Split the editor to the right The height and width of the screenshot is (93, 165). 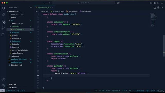click(x=158, y=7)
